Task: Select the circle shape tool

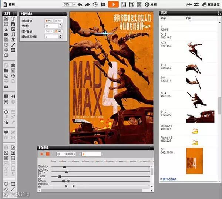Action: pyautogui.click(x=6, y=184)
